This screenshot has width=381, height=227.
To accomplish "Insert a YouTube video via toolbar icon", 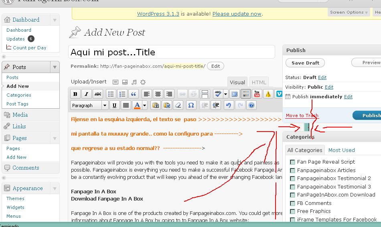I will click(x=257, y=94).
